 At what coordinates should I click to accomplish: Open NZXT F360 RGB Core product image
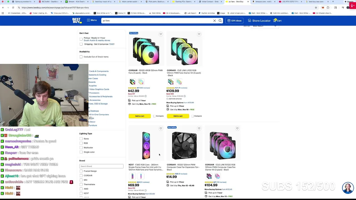(146, 146)
